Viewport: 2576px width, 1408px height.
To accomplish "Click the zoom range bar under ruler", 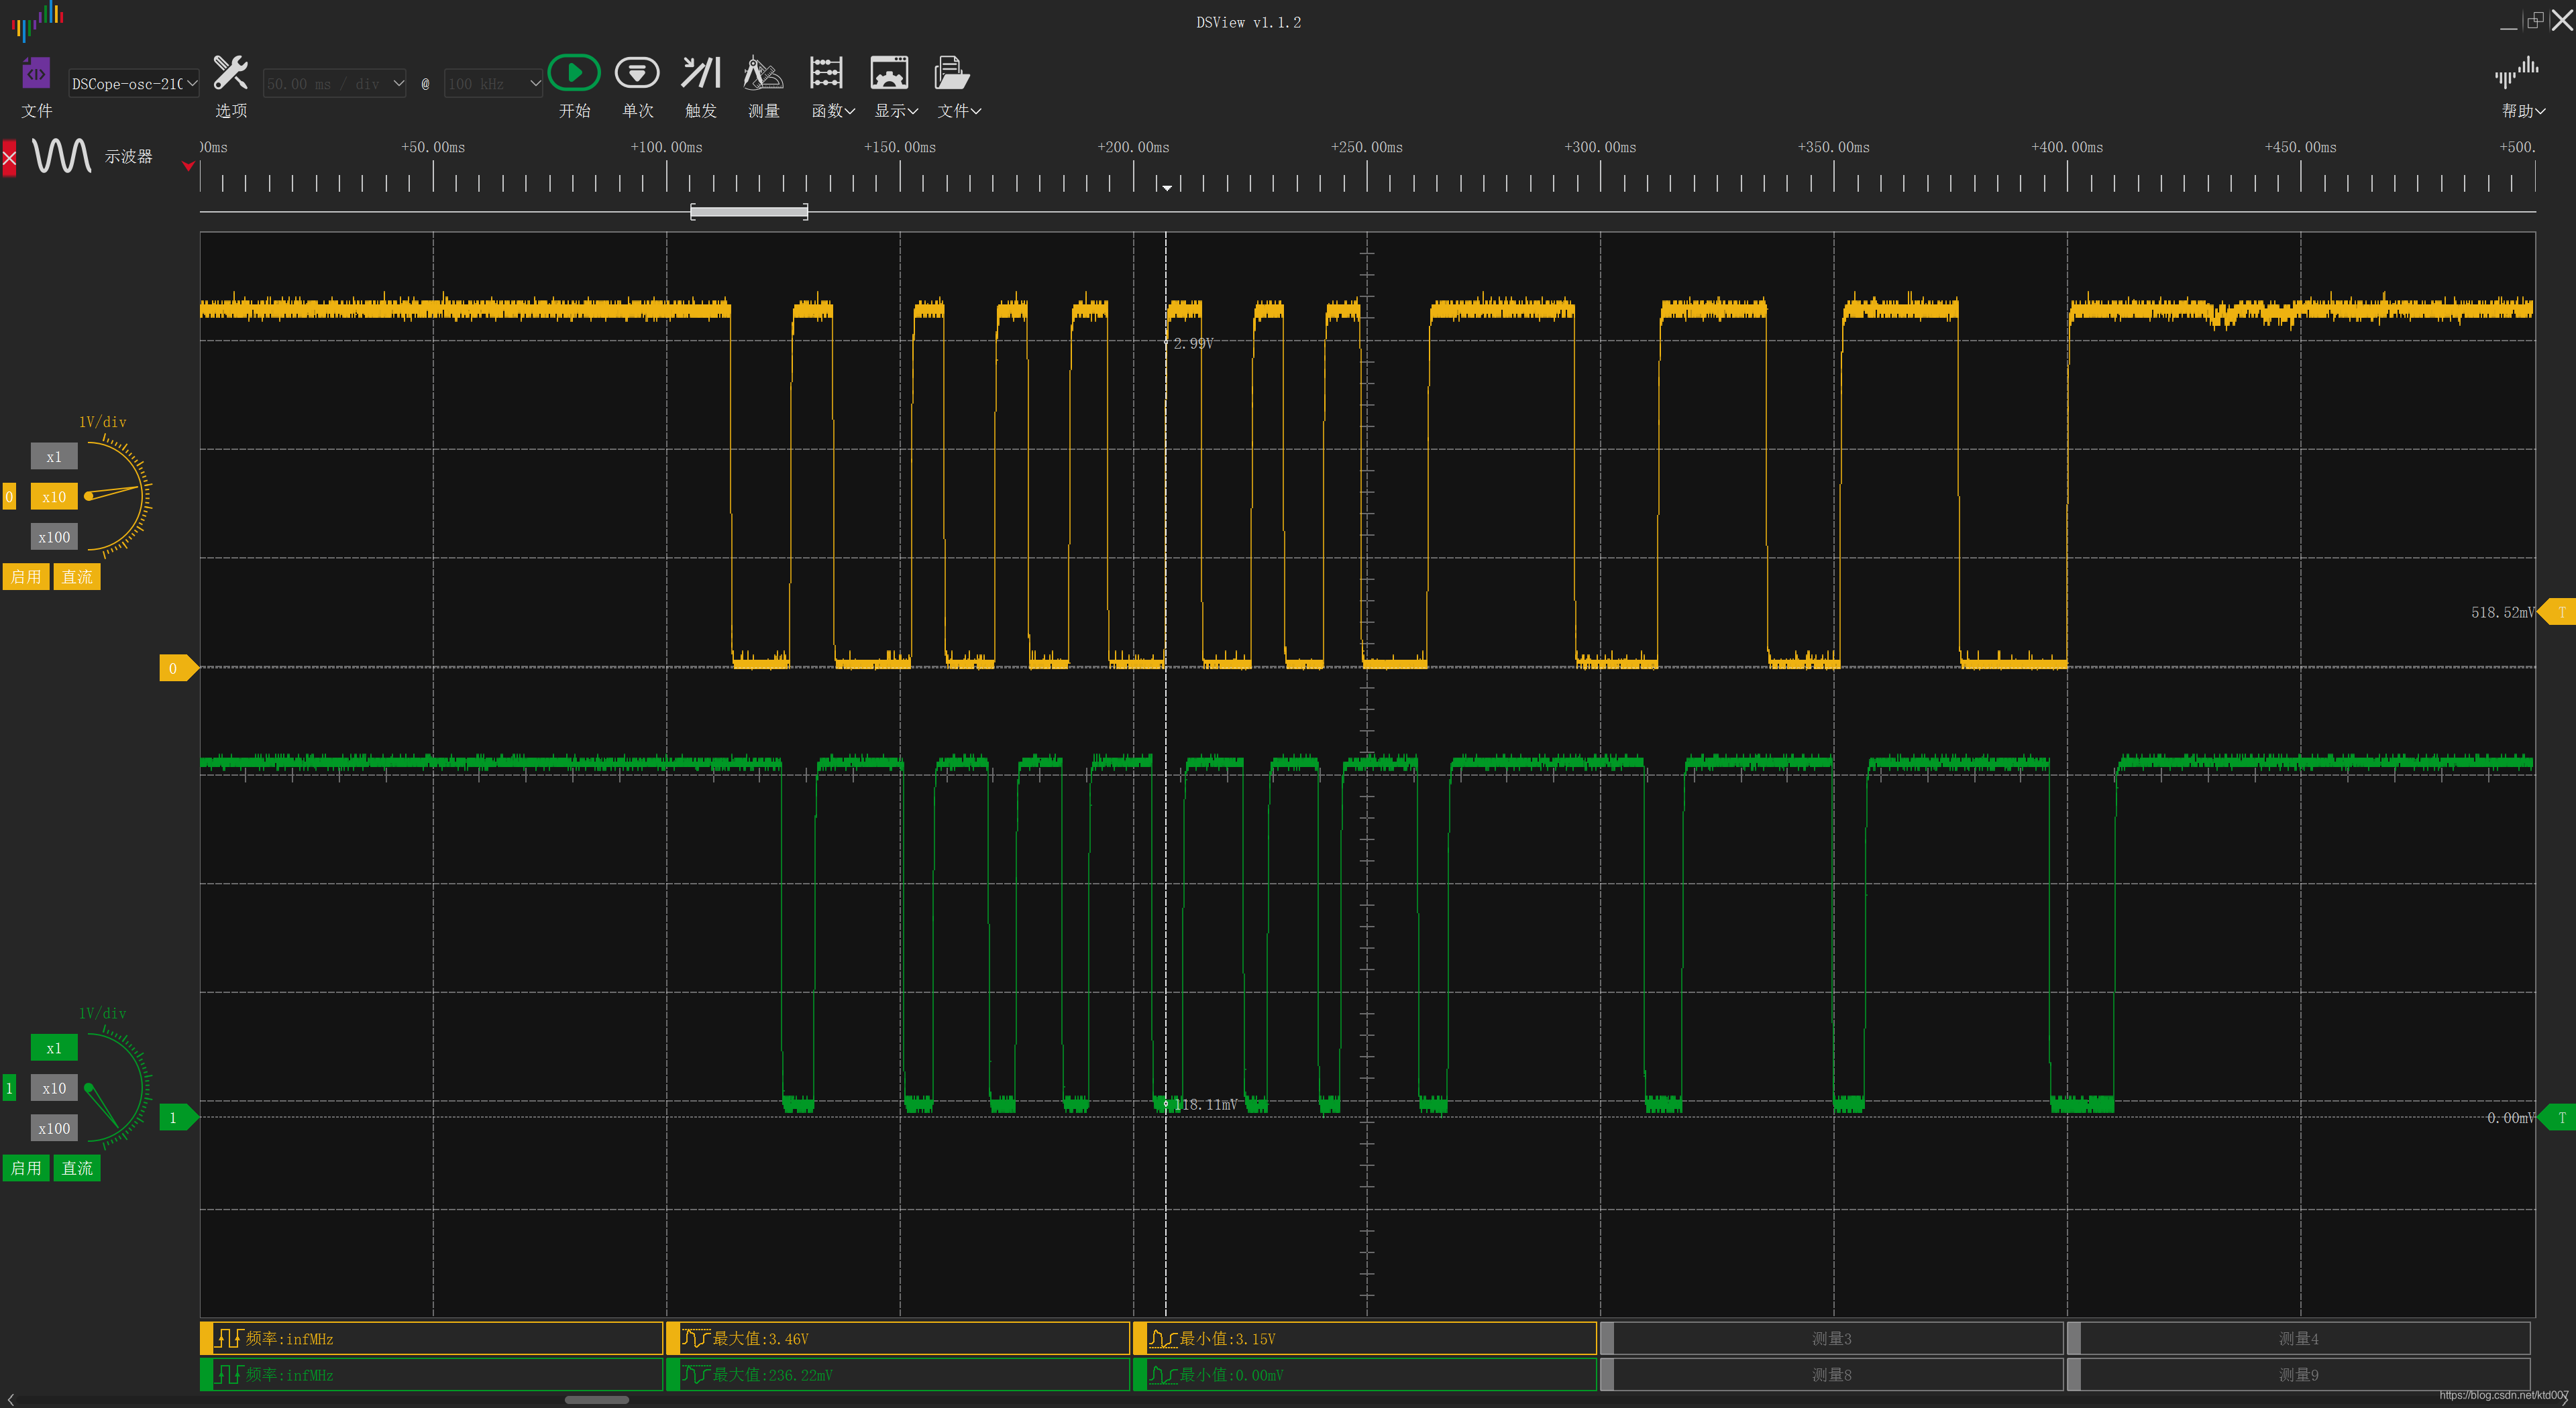I will click(x=749, y=212).
